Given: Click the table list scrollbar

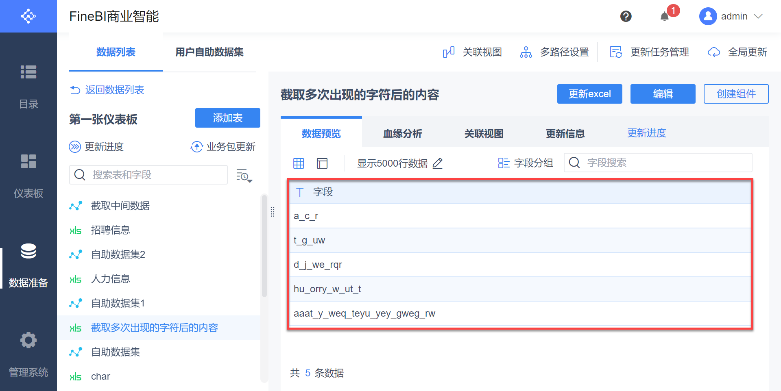Looking at the screenshot, I should (x=264, y=244).
